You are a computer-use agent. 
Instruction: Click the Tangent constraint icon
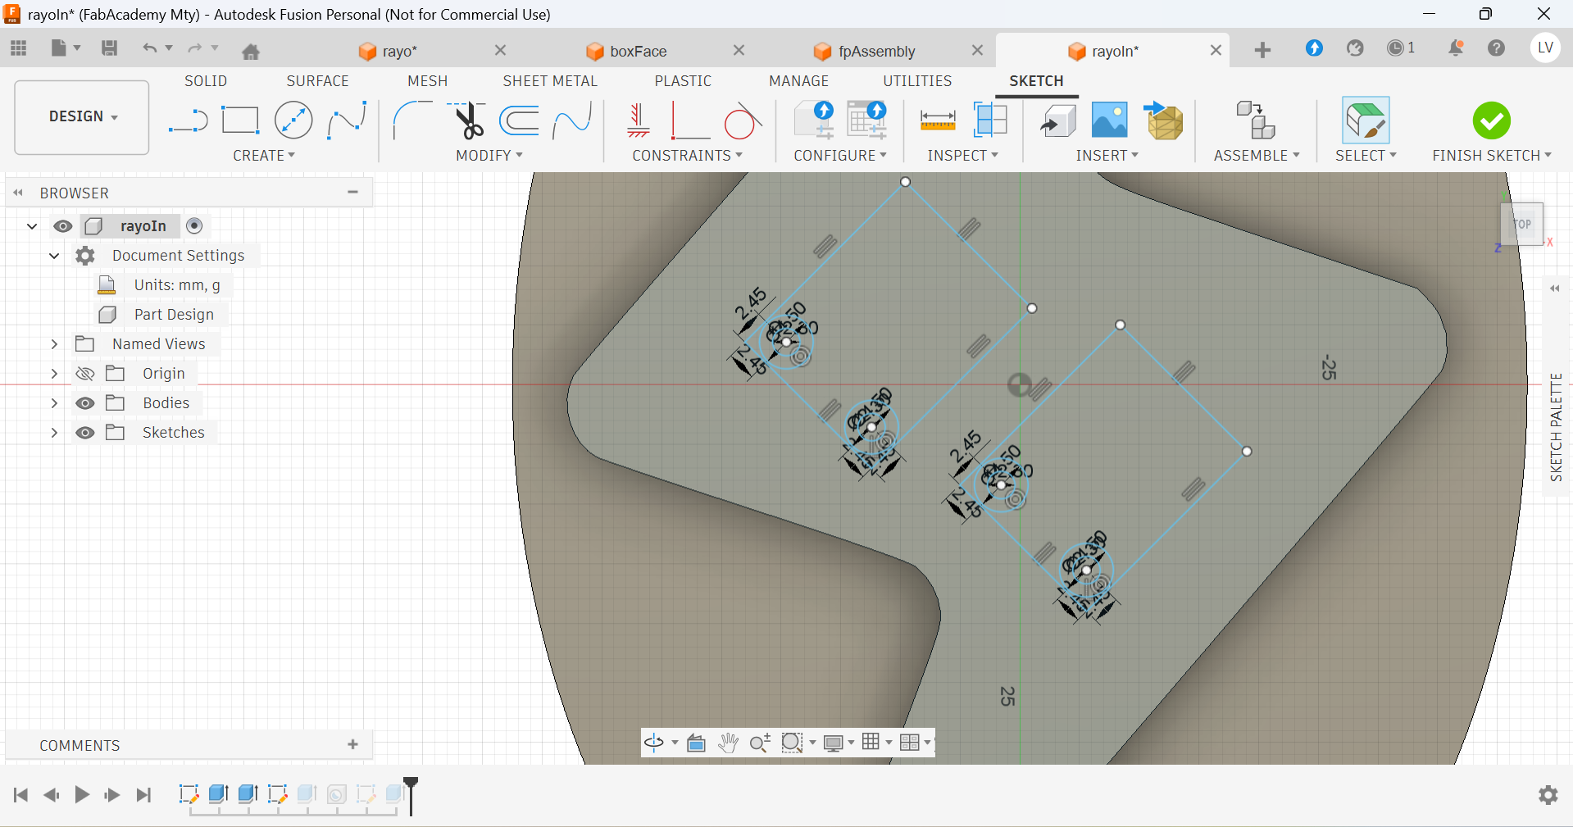743,120
